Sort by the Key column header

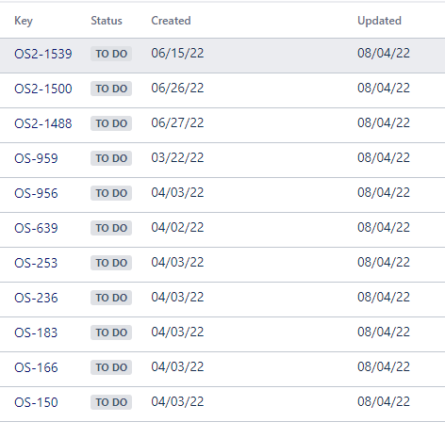coord(24,21)
